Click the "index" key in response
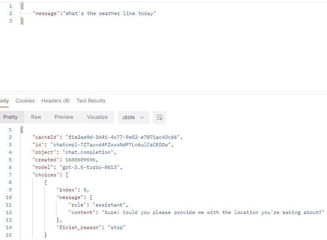The width and height of the screenshot is (327, 240). click(67, 190)
